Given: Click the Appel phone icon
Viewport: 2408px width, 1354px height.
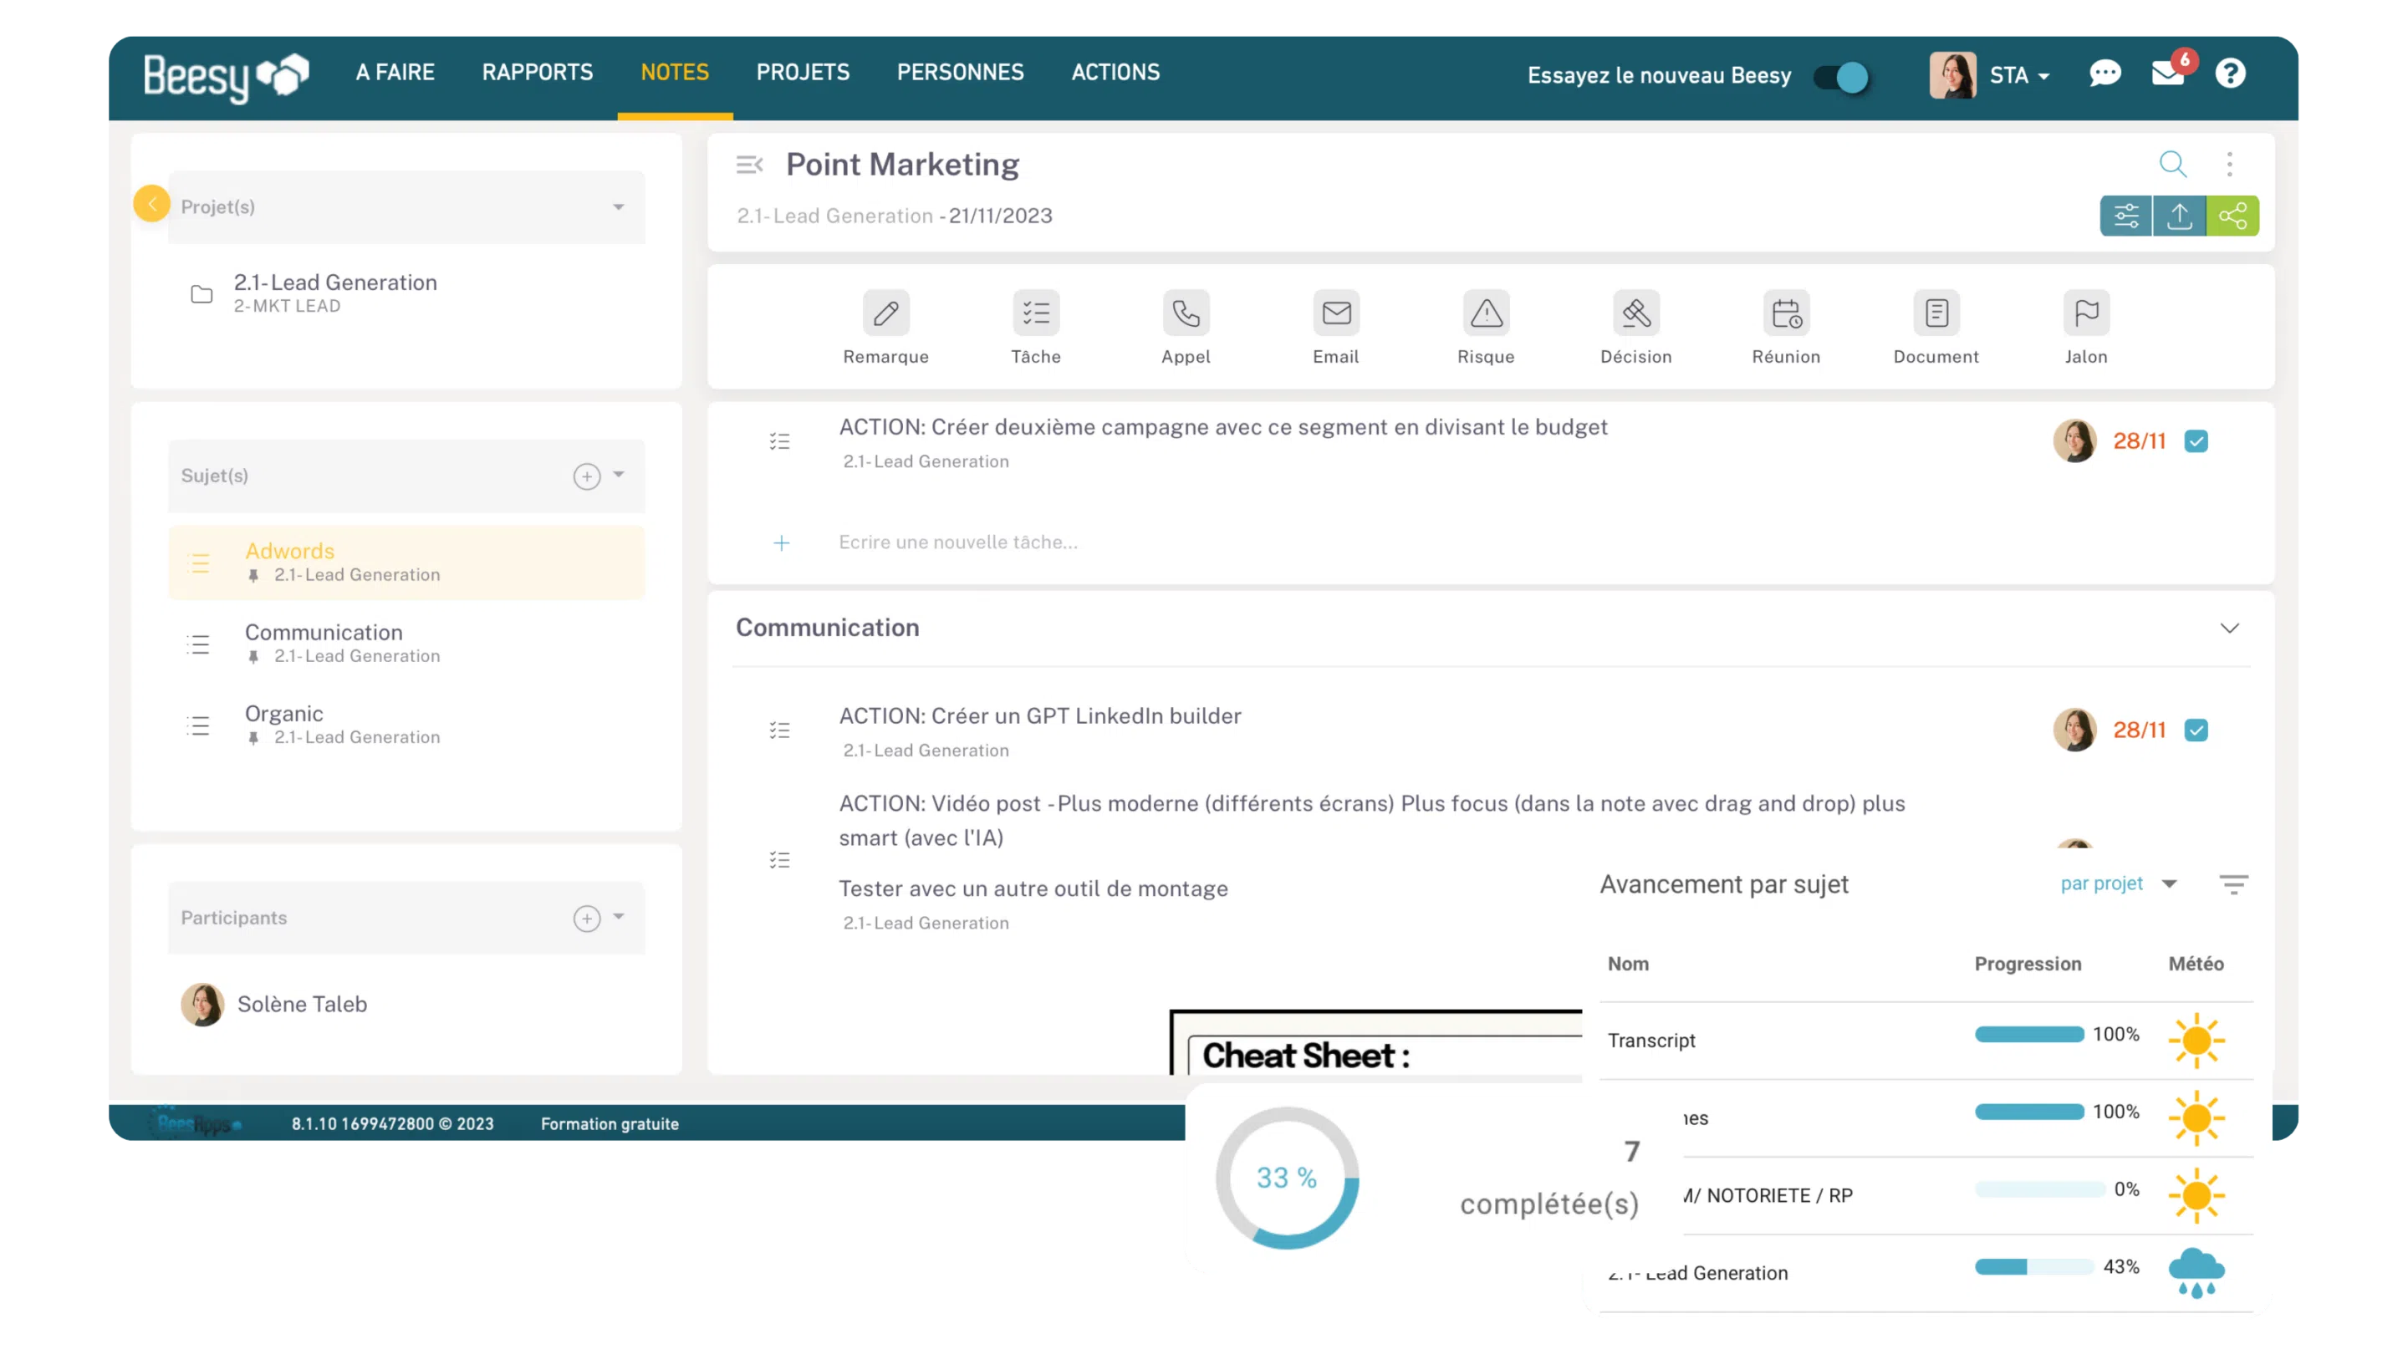Looking at the screenshot, I should (1186, 313).
